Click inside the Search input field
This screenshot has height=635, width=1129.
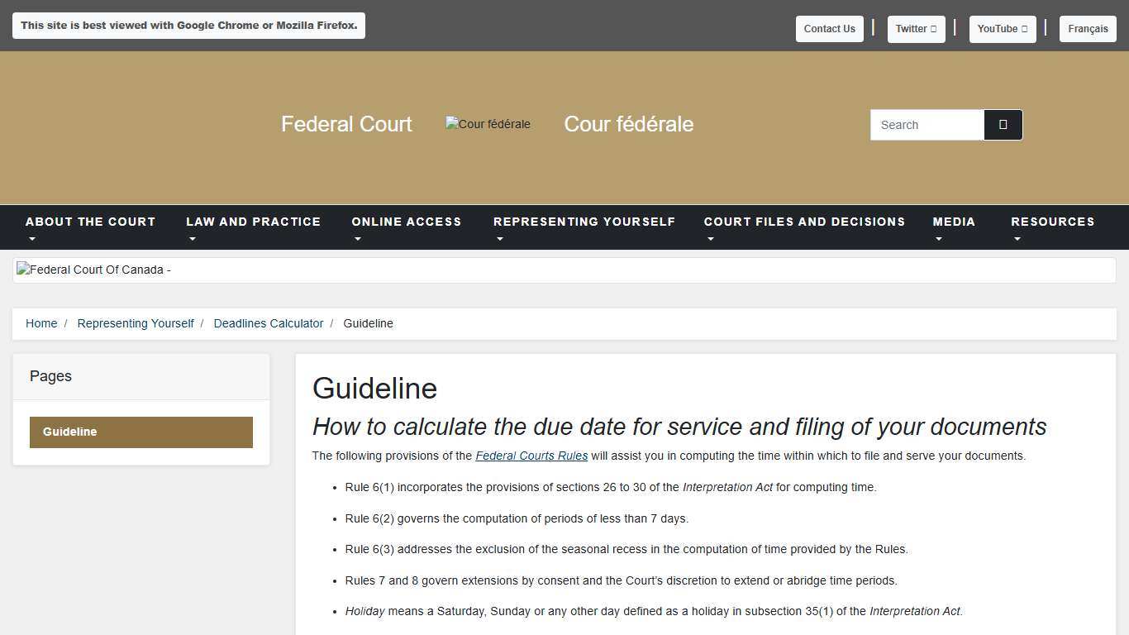point(926,124)
